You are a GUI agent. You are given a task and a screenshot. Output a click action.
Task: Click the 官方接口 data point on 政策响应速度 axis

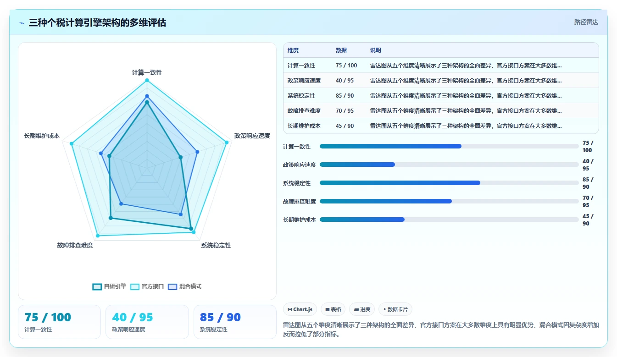click(x=227, y=143)
